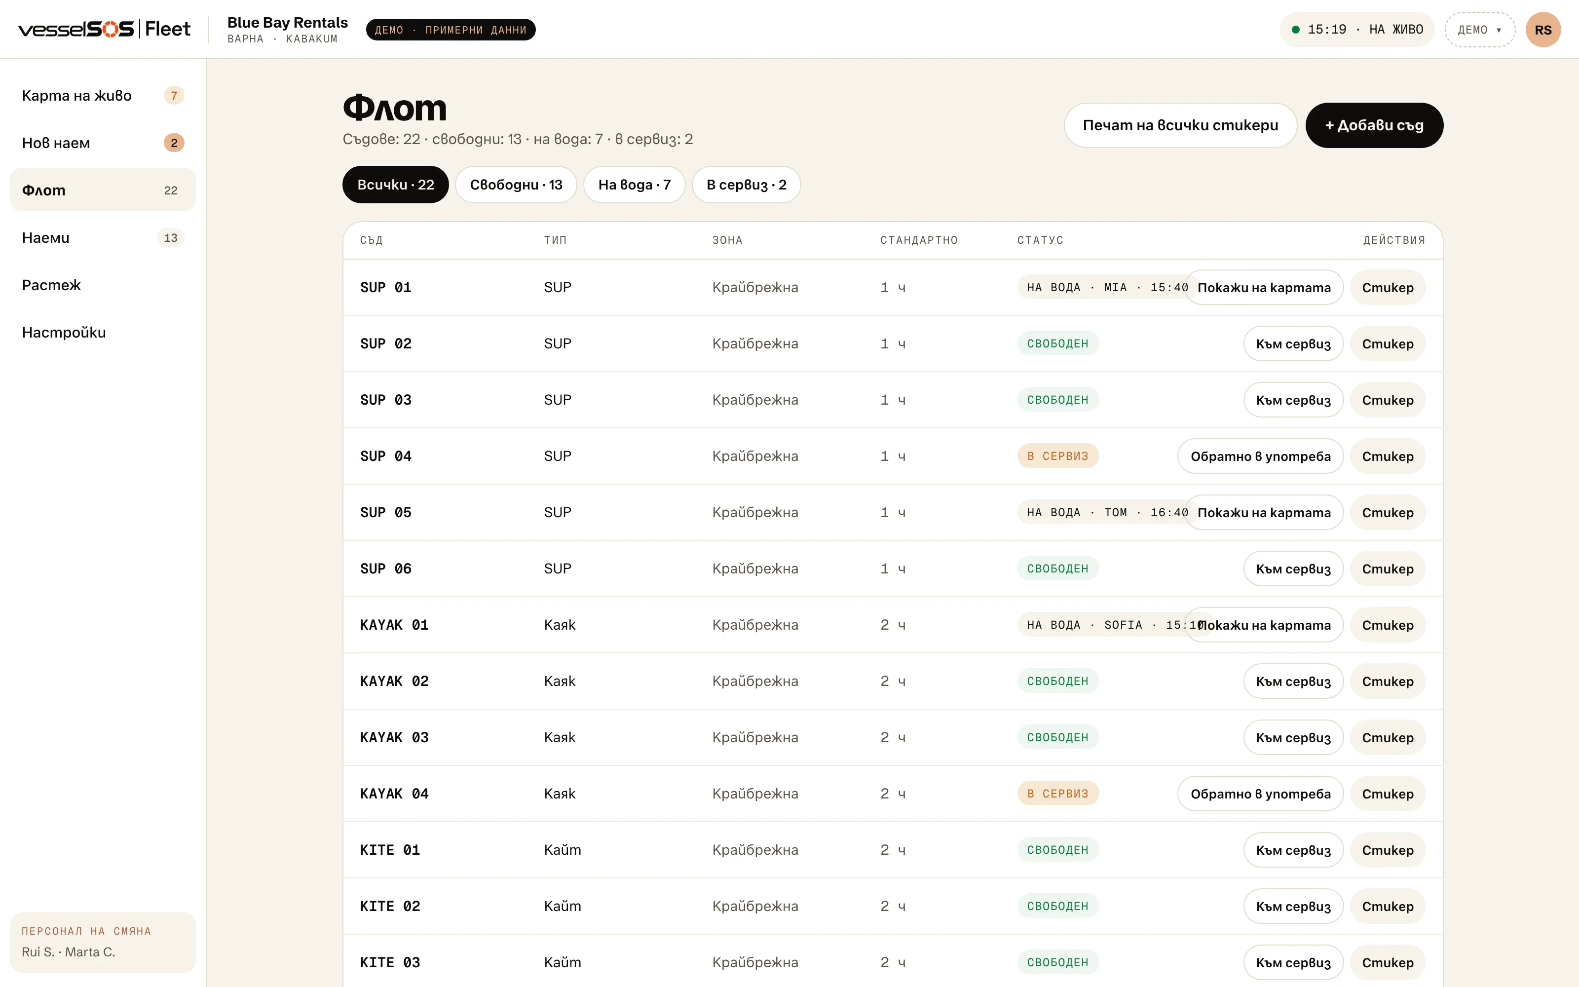
Task: Open Карта на живо in sidebar
Action: click(x=103, y=95)
